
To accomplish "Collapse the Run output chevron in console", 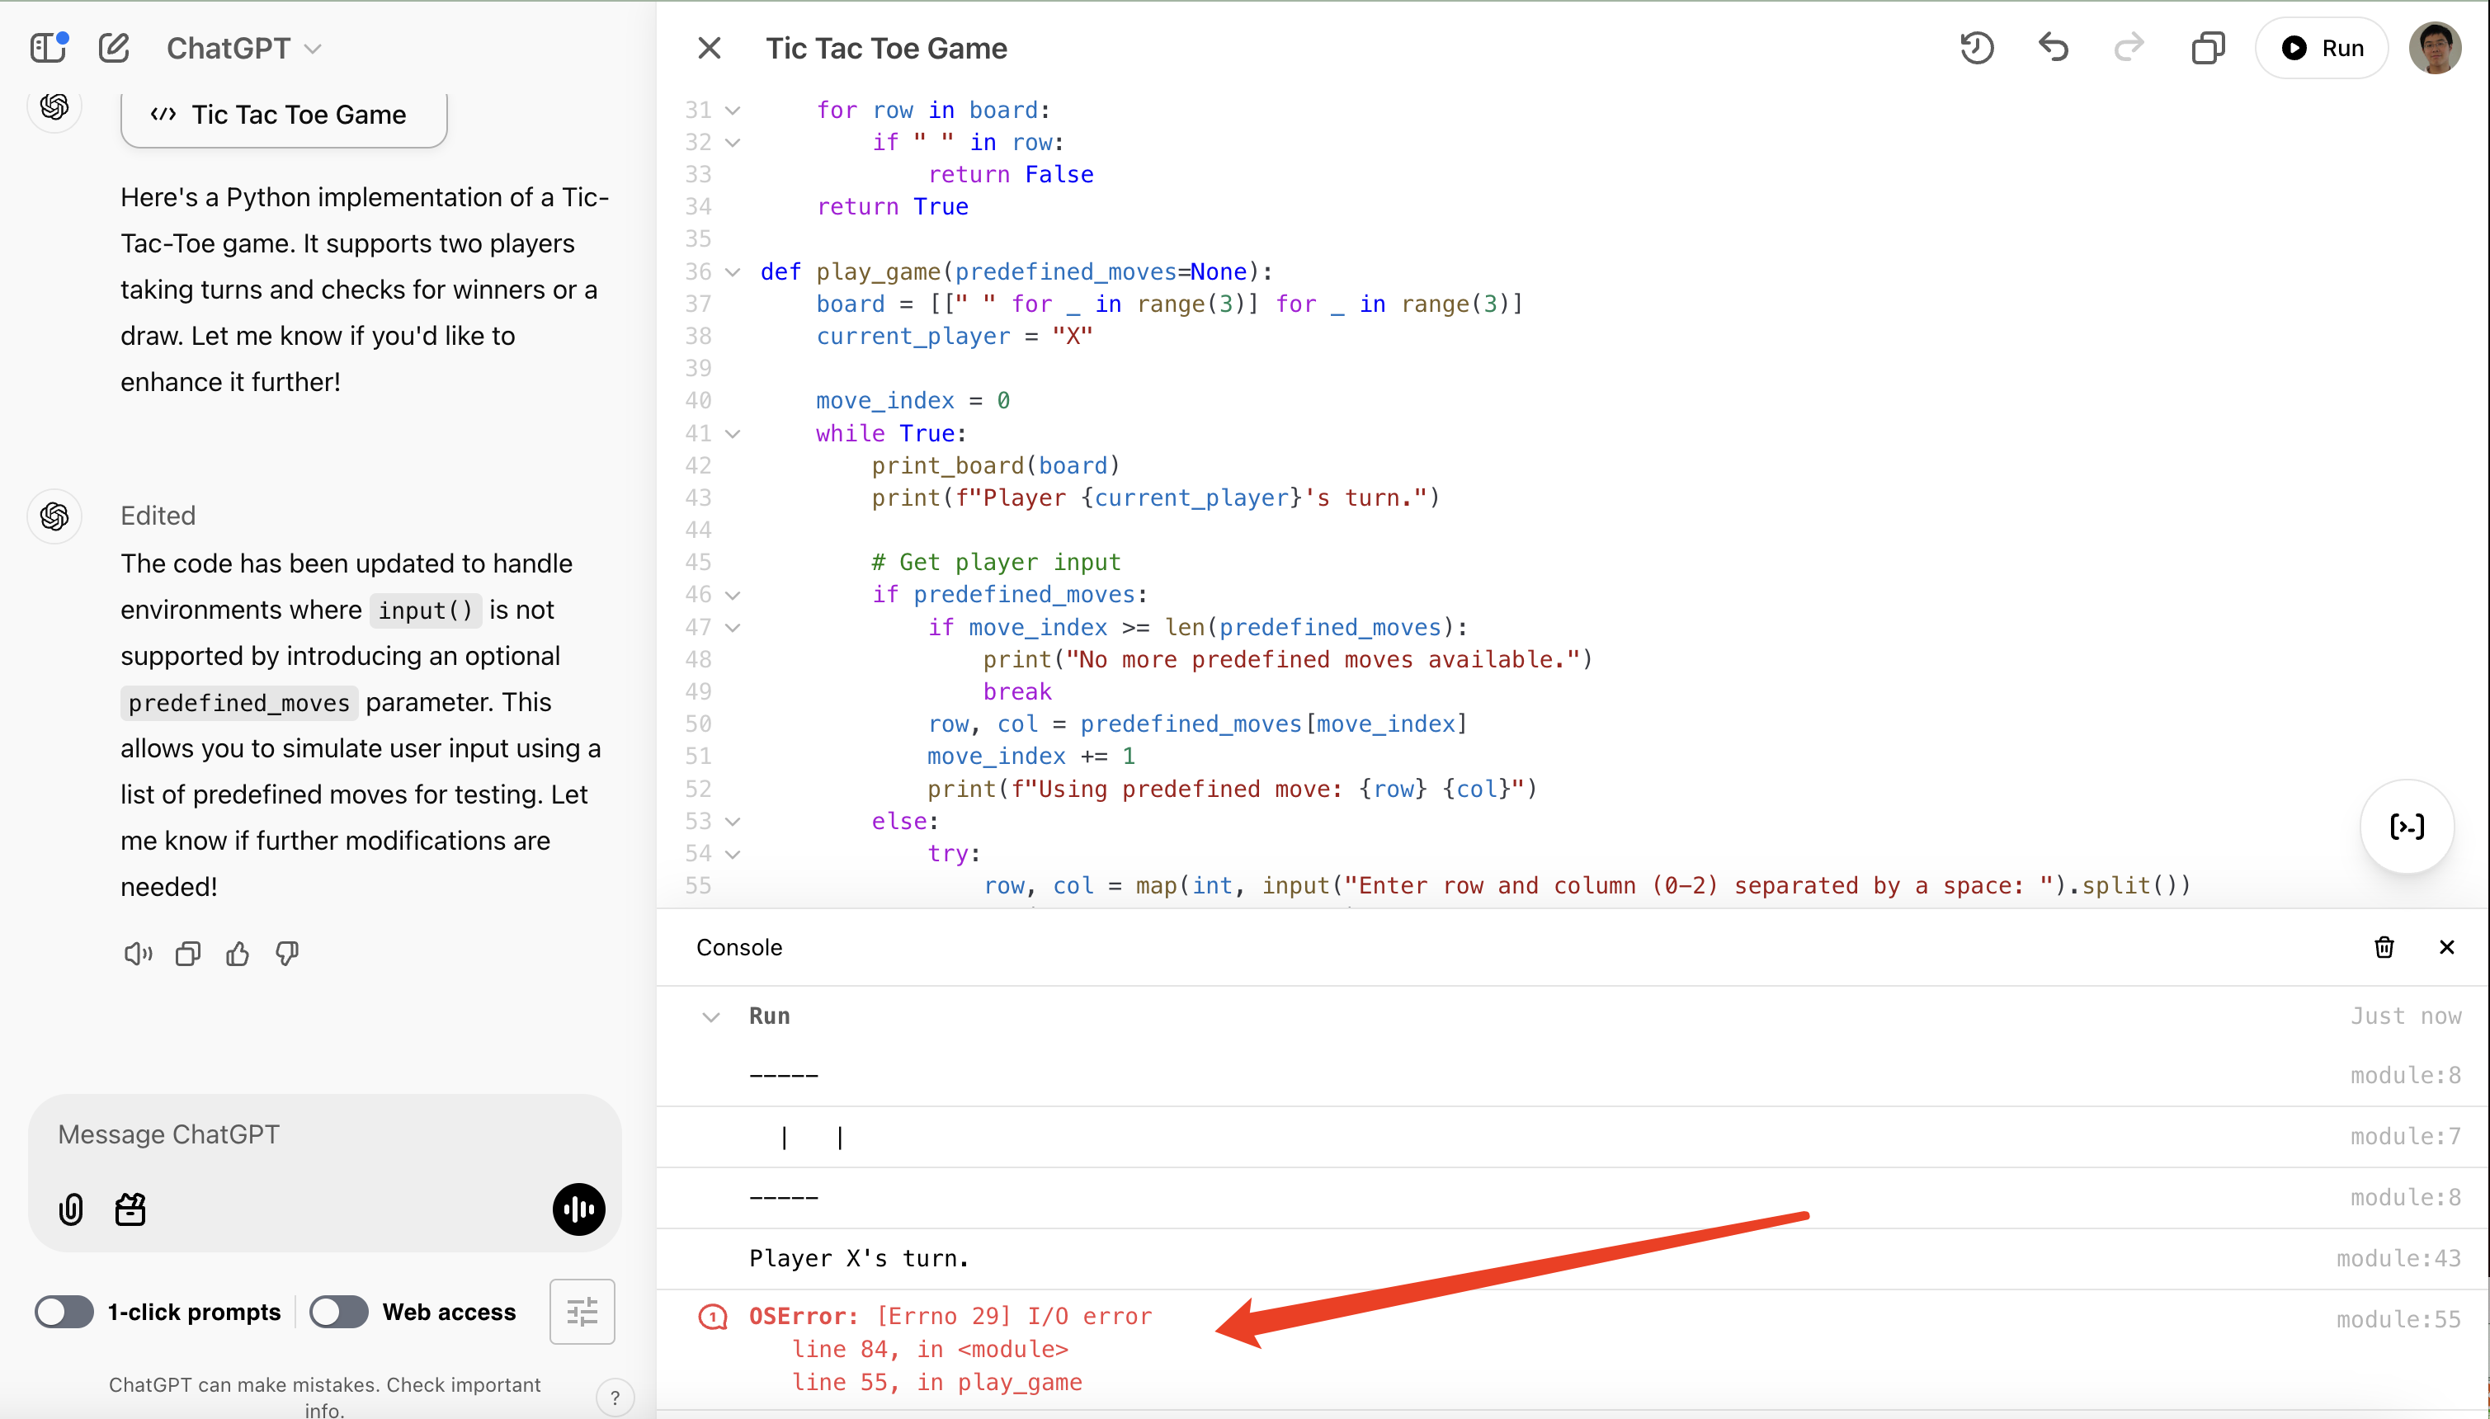I will pos(711,1016).
